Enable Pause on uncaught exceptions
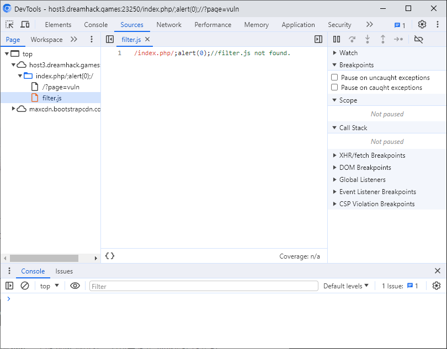Image resolution: width=447 pixels, height=349 pixels. (334, 78)
